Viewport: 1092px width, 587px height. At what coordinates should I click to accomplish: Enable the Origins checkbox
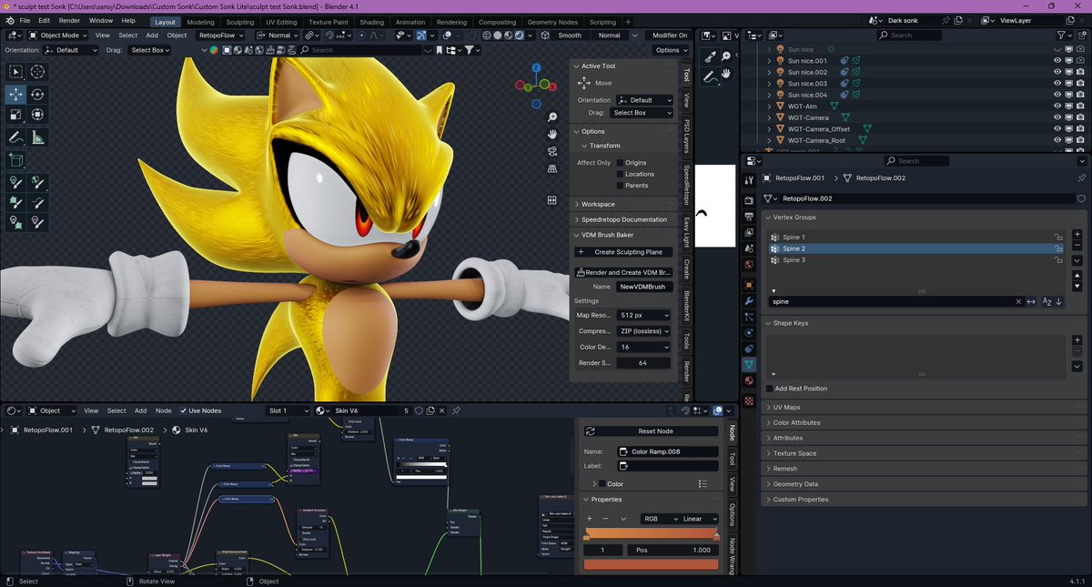pyautogui.click(x=620, y=163)
